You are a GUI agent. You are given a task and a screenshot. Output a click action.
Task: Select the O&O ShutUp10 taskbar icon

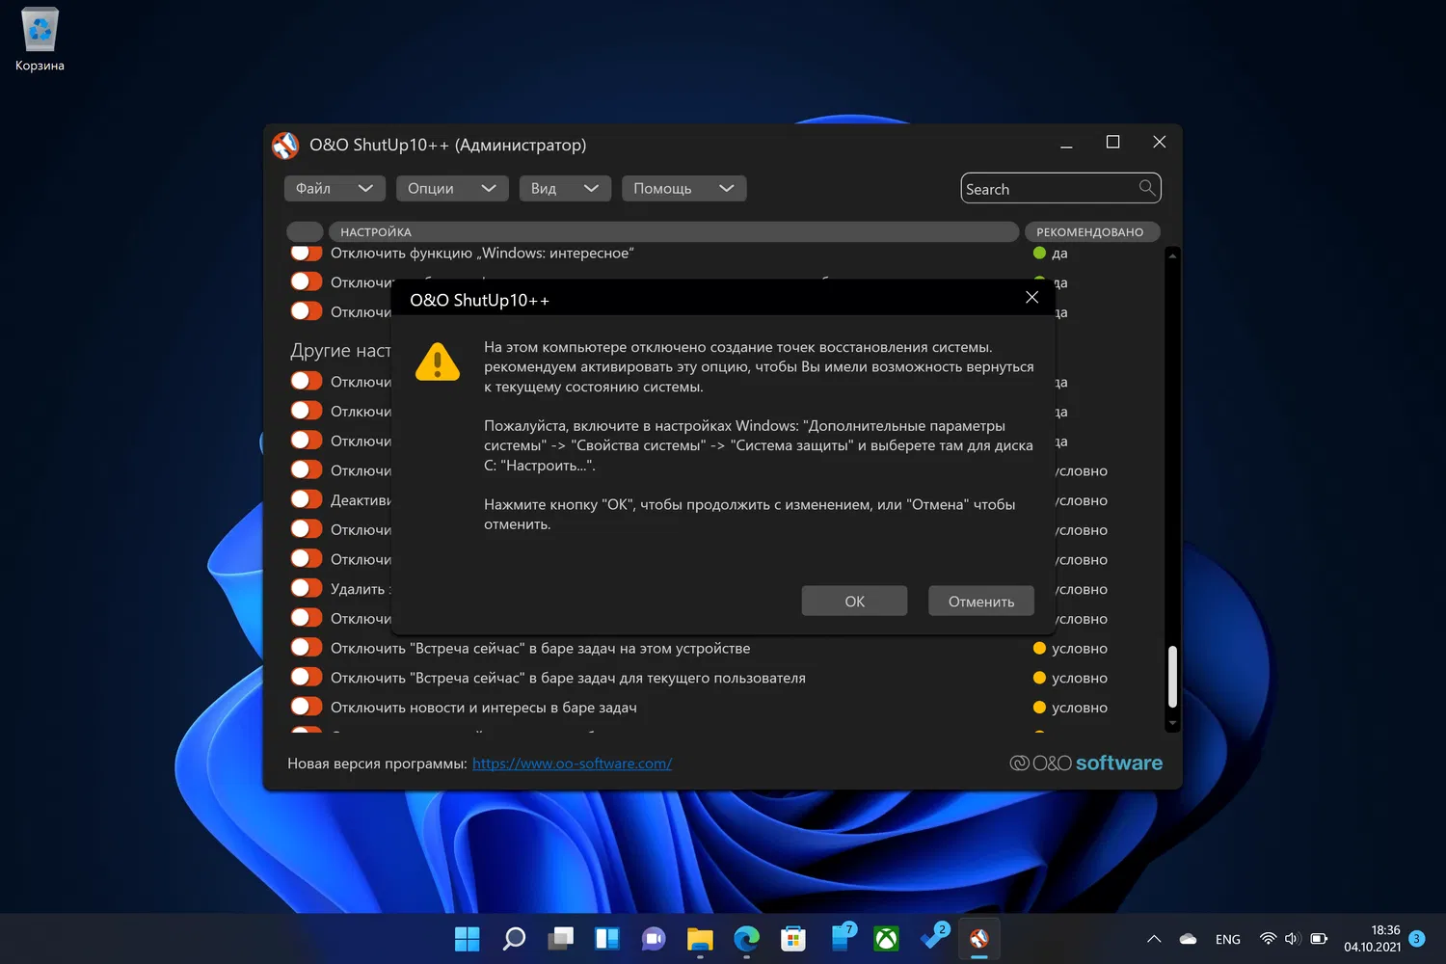coord(979,938)
